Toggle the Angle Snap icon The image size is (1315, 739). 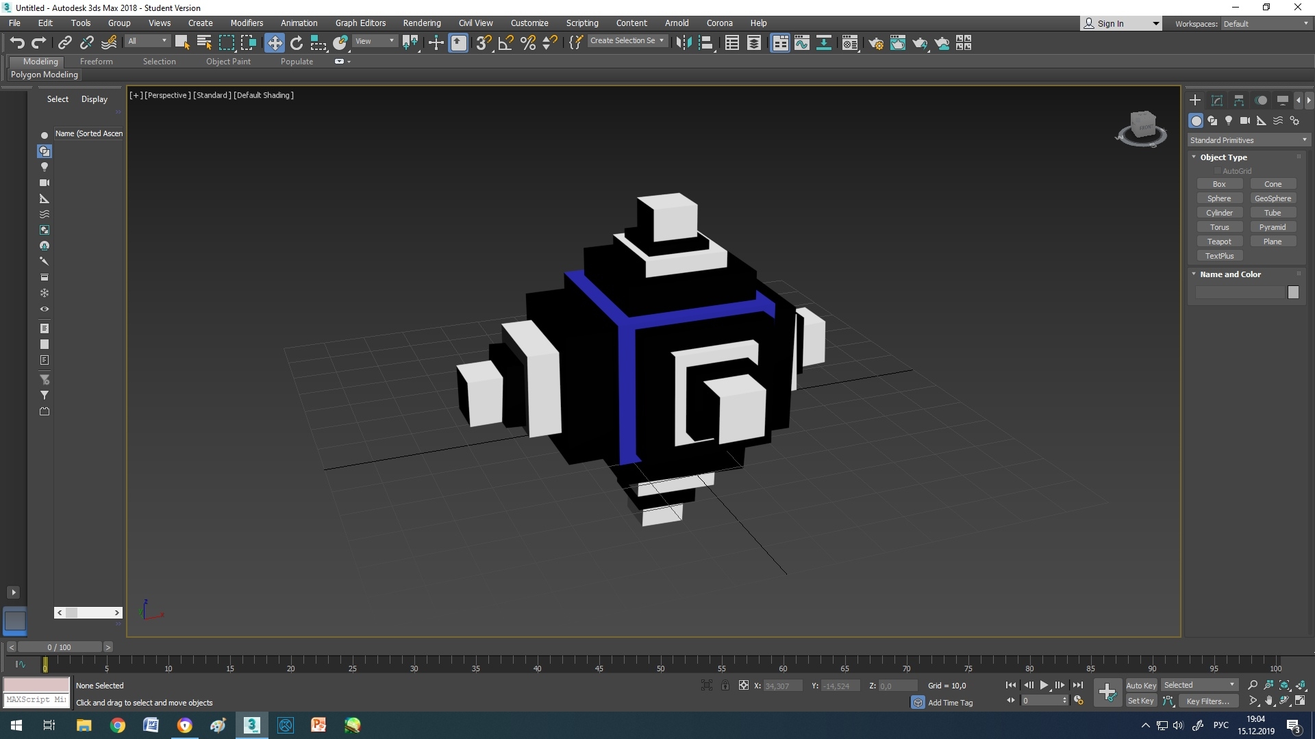pos(505,43)
